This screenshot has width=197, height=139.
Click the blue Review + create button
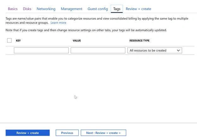point(28,133)
